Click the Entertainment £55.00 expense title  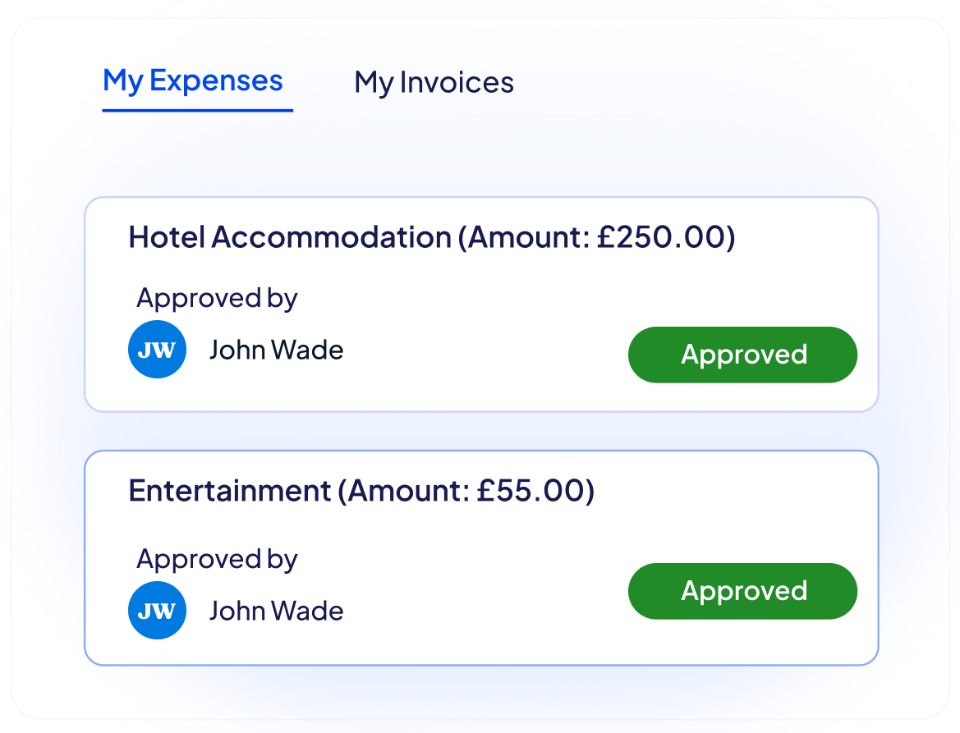360,490
